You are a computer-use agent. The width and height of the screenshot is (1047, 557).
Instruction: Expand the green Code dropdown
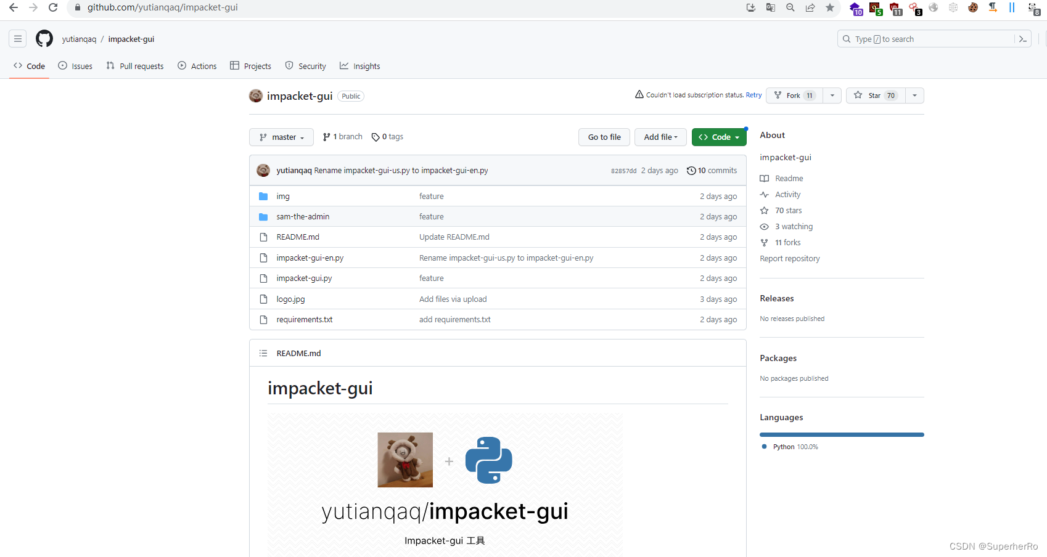coord(718,137)
